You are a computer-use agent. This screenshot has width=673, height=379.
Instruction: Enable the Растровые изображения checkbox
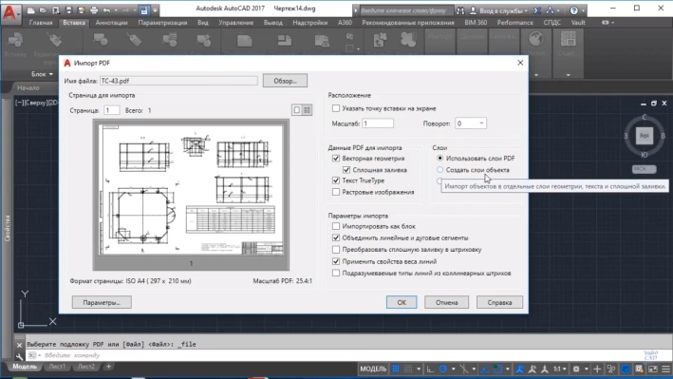coord(336,192)
